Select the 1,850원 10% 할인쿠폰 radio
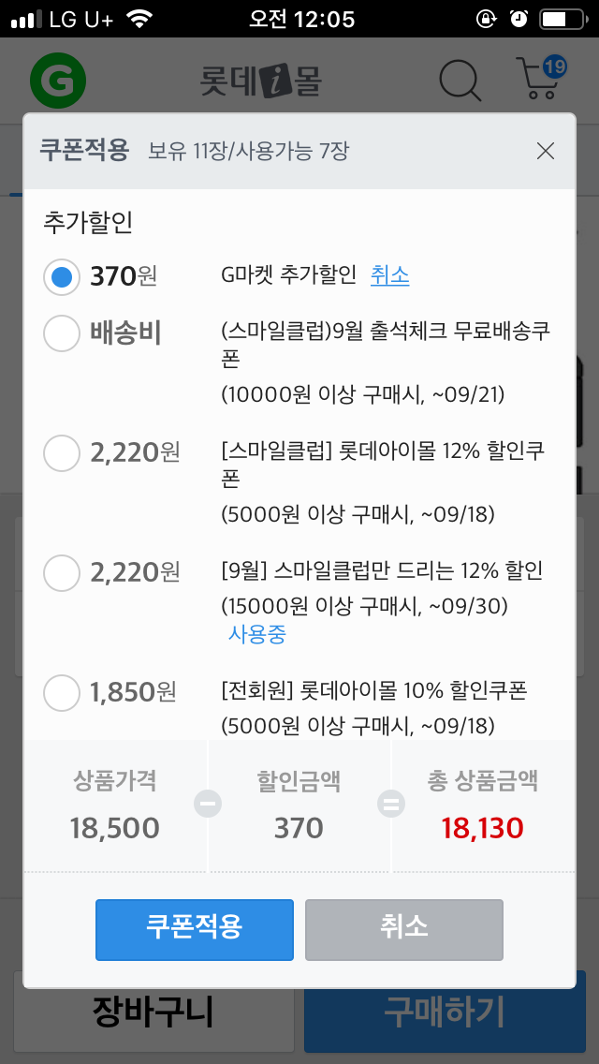The height and width of the screenshot is (1064, 599). [x=62, y=693]
